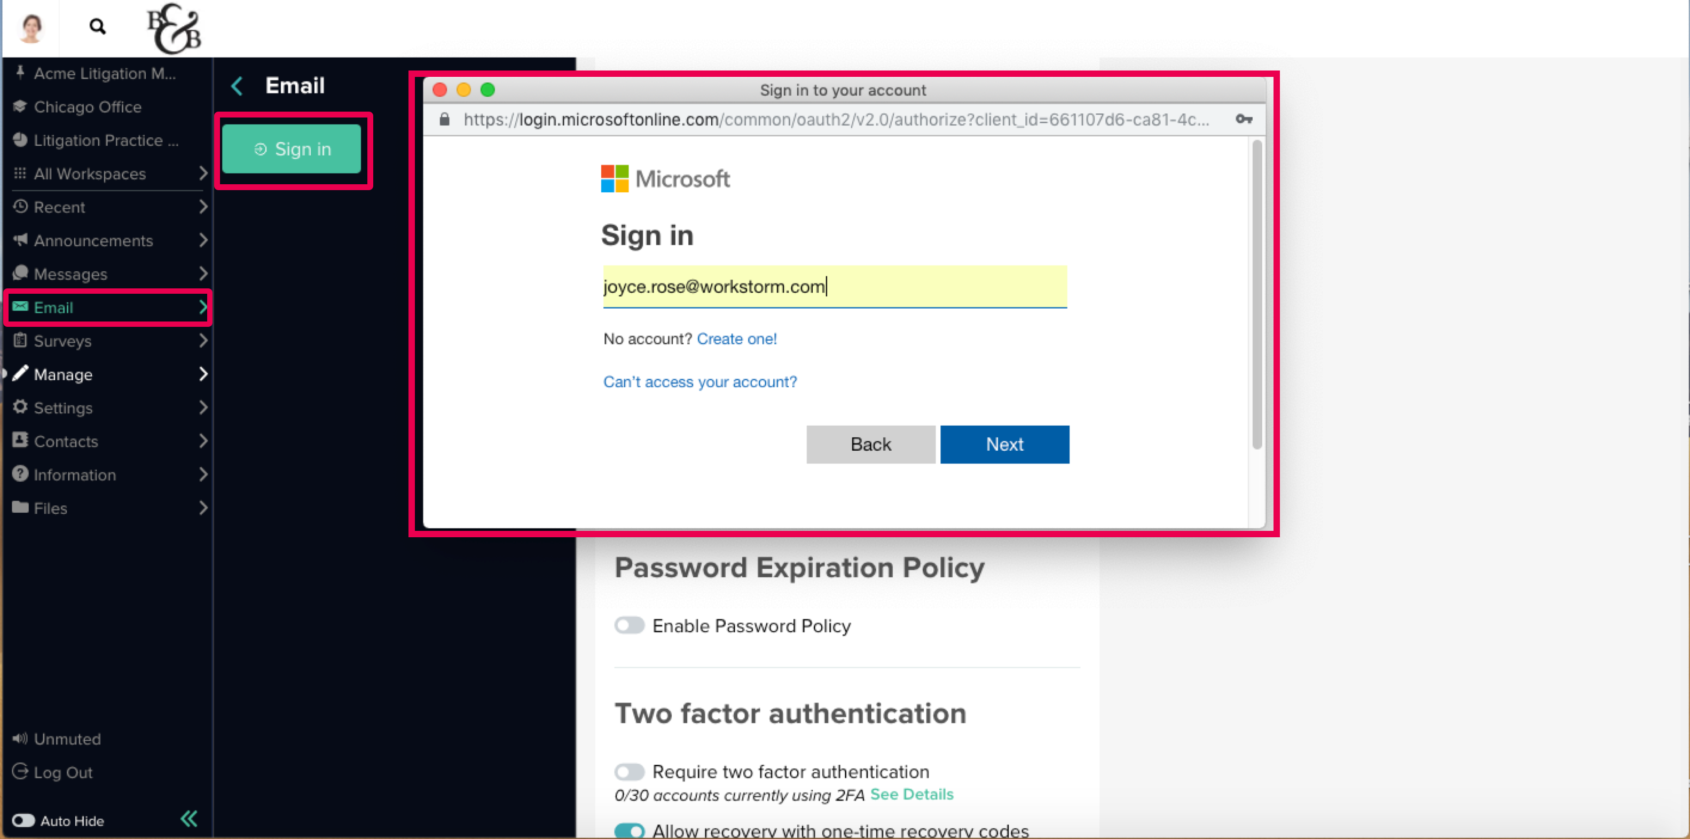1690x839 pixels.
Task: Expand the Messages chevron
Action: [203, 273]
